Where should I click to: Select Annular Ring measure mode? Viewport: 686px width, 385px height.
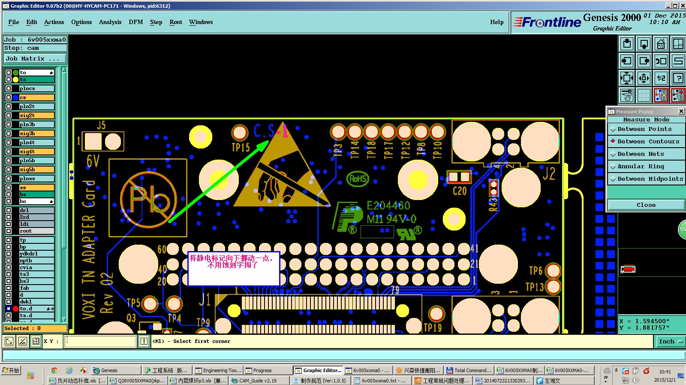click(647, 167)
